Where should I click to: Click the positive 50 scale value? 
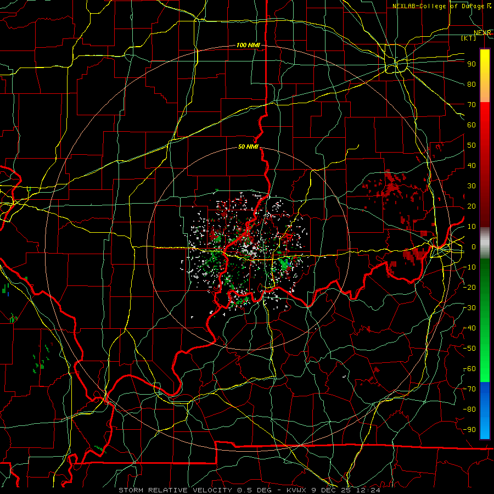[x=471, y=145]
